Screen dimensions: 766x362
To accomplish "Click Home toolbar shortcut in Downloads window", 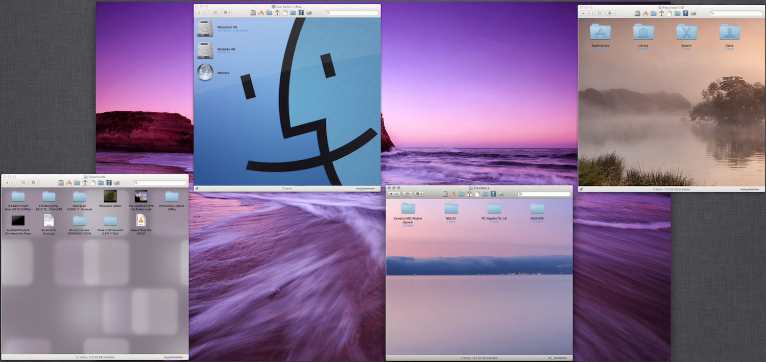I will 85,183.
